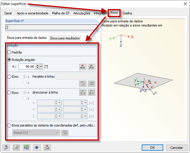Expand first Z coordinate arrow menu
The image size is (190, 153).
pos(60,116)
